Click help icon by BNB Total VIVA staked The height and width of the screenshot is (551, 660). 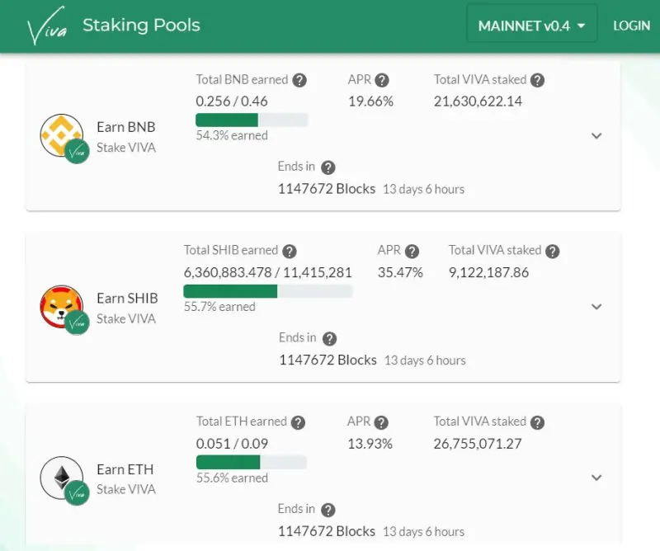coord(537,80)
